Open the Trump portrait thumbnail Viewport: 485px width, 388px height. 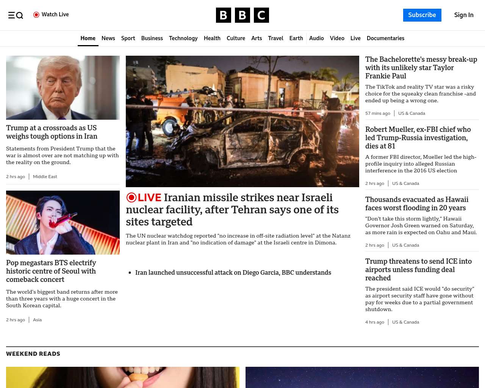click(x=63, y=88)
